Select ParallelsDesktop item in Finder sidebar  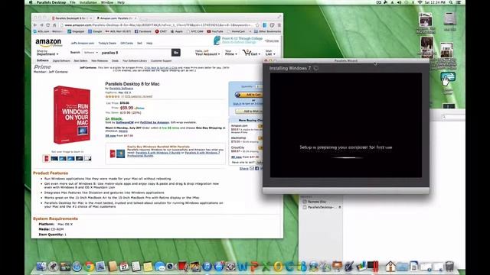click(320, 207)
